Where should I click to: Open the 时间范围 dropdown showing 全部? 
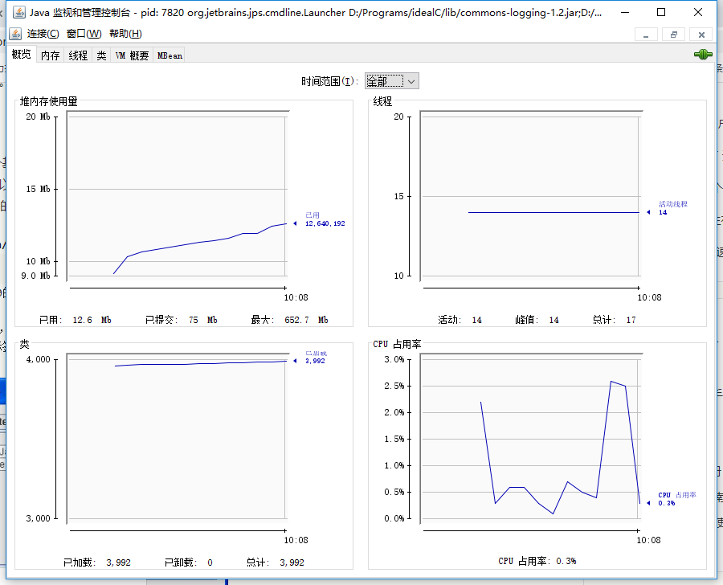pyautogui.click(x=391, y=80)
